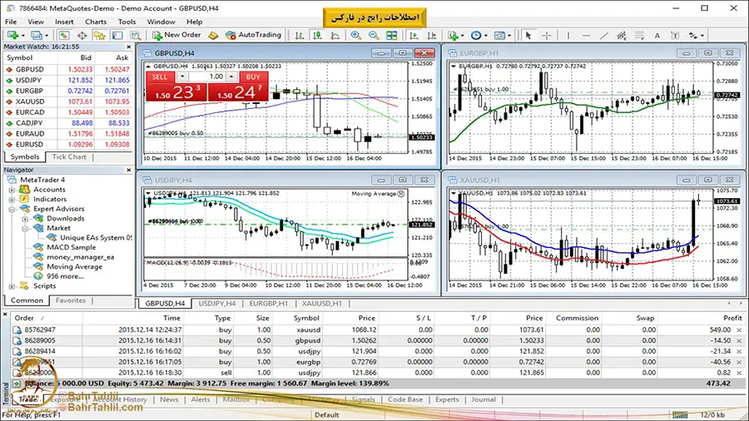This screenshot has width=749, height=421.
Task: Click the zoom in magnifier icon
Action: coord(356,35)
